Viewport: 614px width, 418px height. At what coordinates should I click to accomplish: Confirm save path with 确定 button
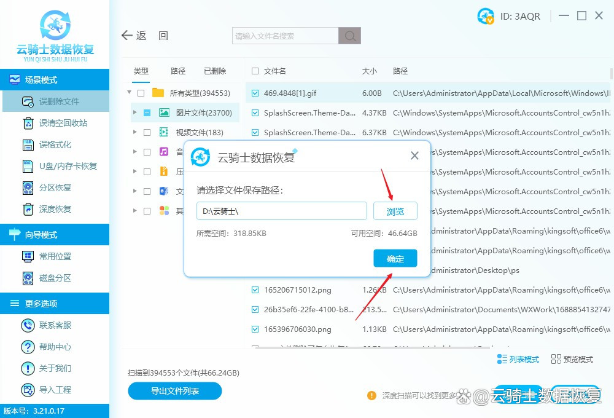pyautogui.click(x=395, y=258)
